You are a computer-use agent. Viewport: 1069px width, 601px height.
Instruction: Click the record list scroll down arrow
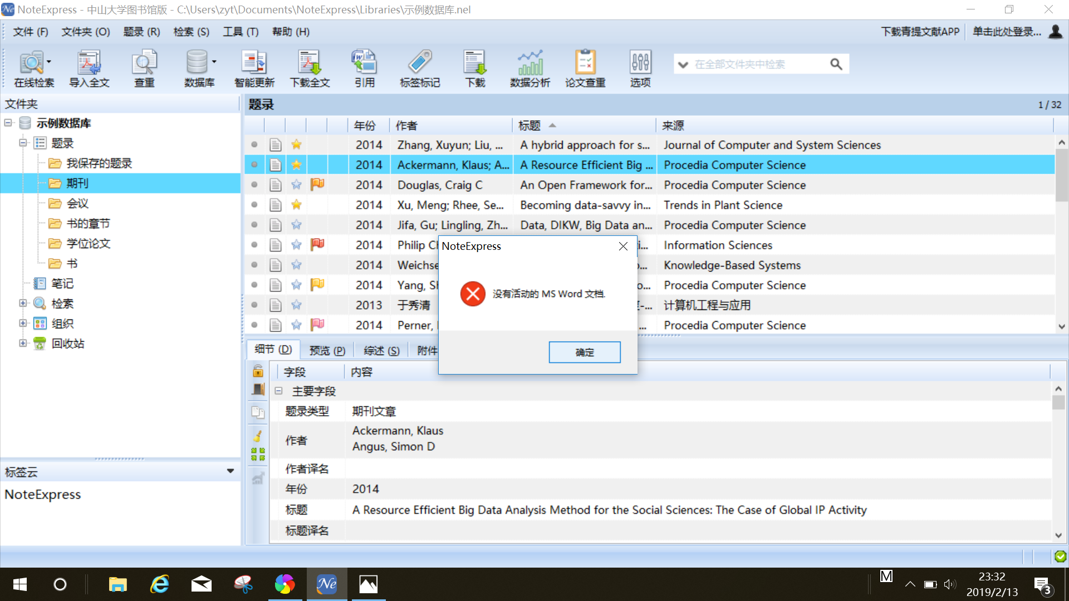click(x=1061, y=327)
